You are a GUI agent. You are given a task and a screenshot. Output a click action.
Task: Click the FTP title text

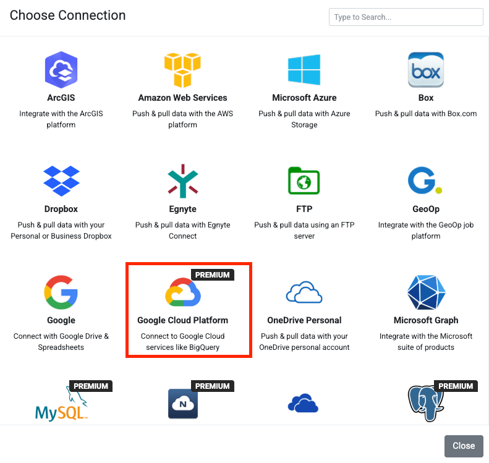[x=304, y=209]
